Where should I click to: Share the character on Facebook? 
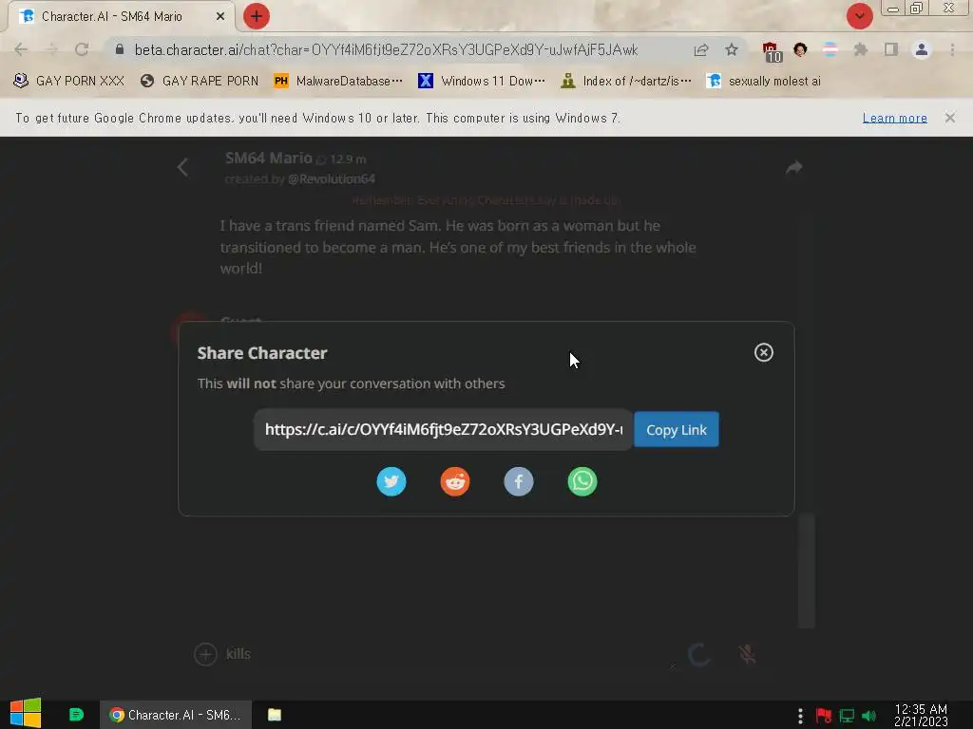(519, 481)
